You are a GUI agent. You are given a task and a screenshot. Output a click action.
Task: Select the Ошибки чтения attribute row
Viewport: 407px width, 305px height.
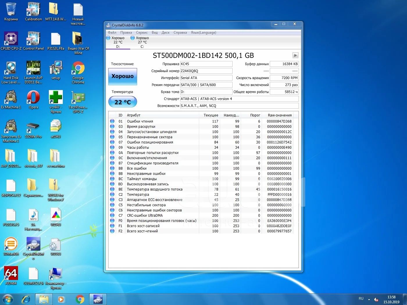201,121
